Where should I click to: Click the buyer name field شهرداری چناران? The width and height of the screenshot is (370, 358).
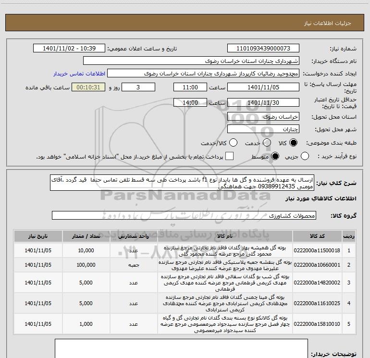tap(191, 61)
